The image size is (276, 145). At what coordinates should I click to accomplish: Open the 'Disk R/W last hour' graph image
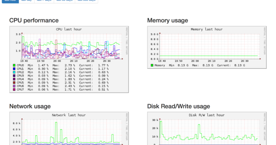(x=207, y=129)
